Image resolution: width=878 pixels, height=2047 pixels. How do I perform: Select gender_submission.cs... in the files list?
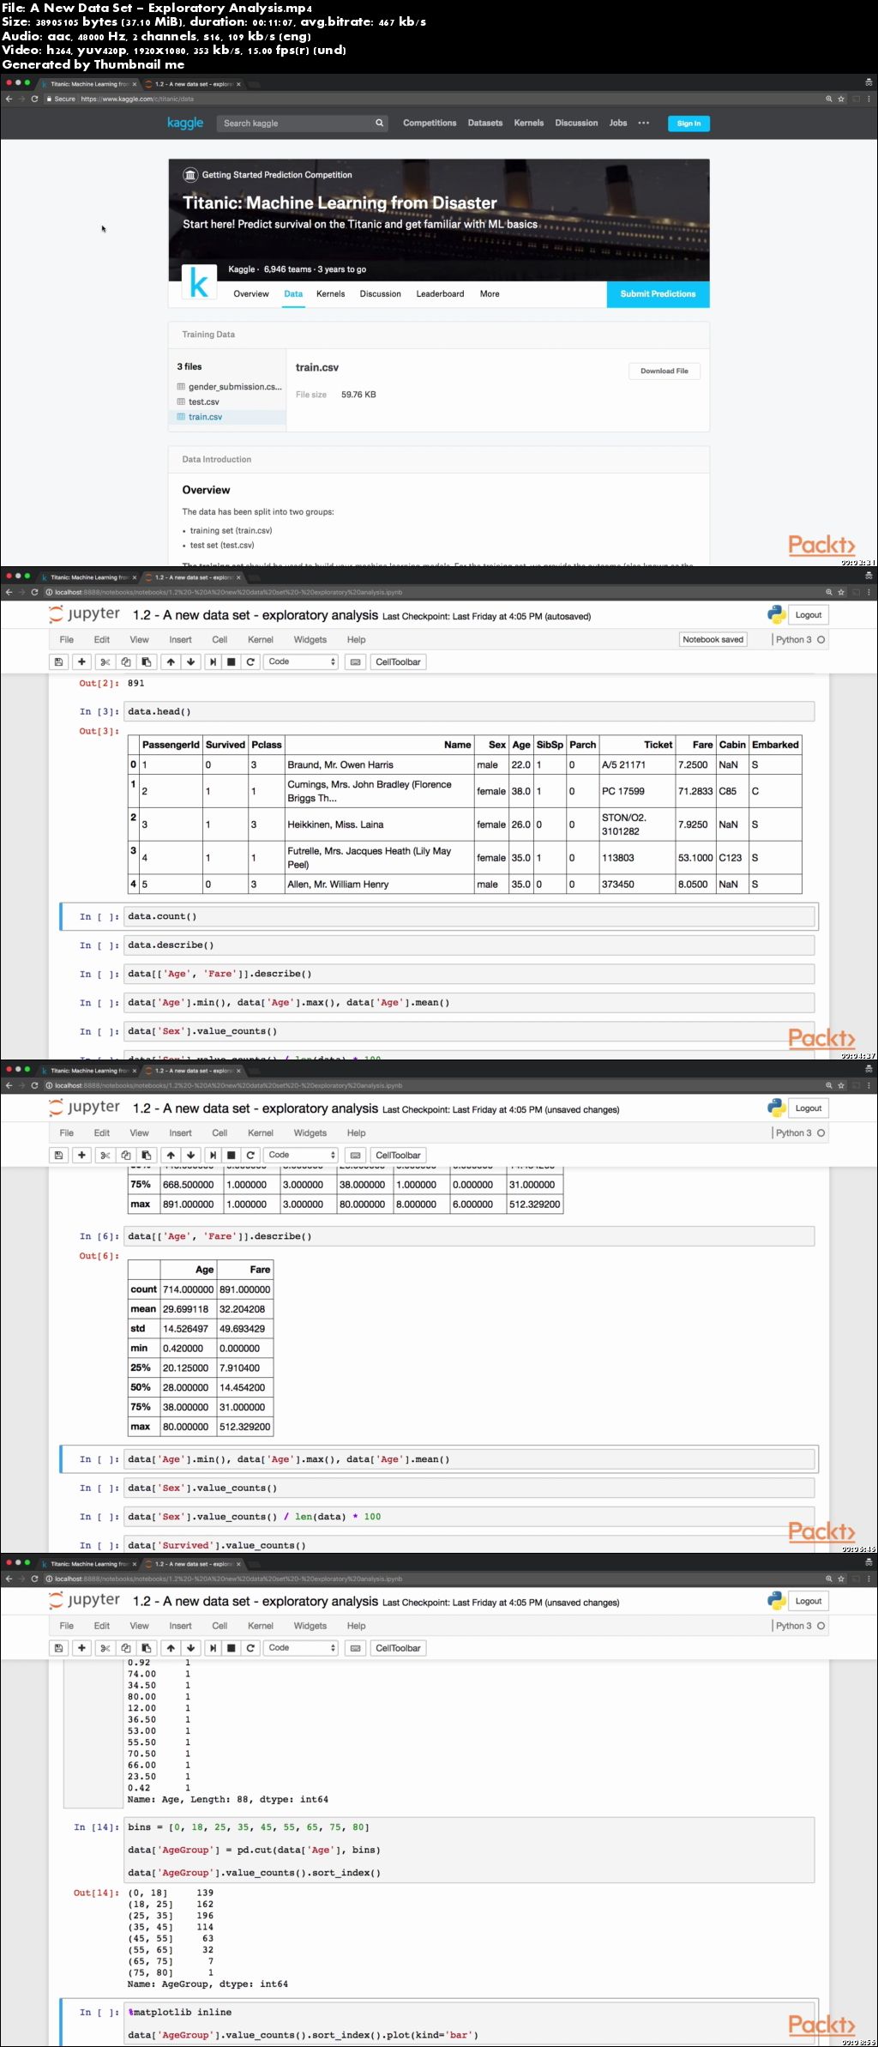(x=235, y=387)
